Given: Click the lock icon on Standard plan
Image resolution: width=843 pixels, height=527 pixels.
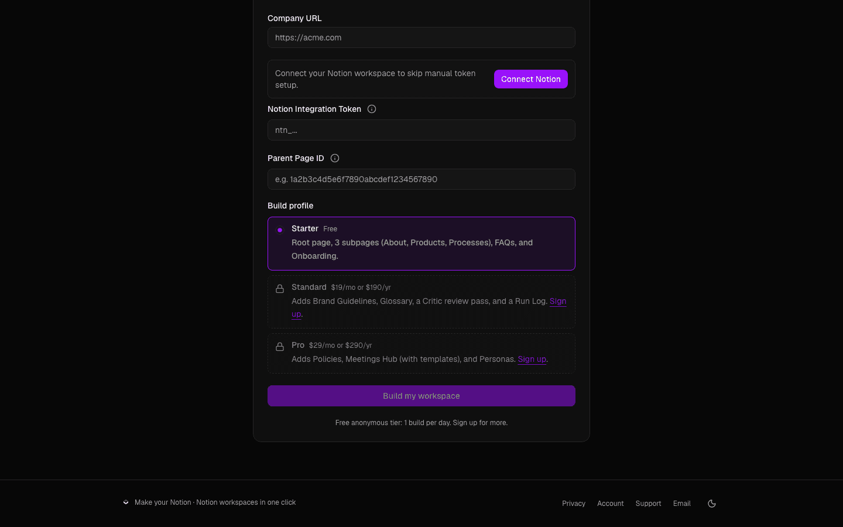Looking at the screenshot, I should click(x=280, y=289).
